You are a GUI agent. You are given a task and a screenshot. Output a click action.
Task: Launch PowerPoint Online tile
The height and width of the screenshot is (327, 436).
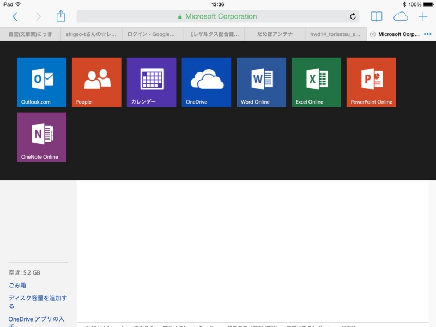(x=371, y=82)
